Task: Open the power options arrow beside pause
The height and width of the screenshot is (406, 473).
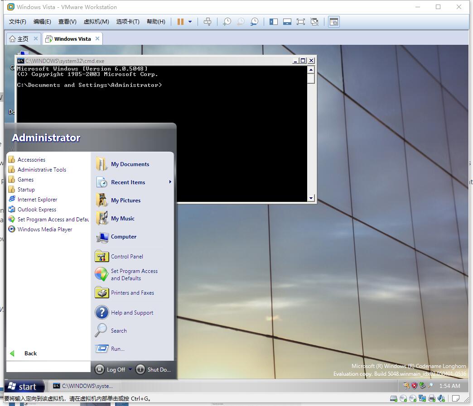Action: click(190, 22)
